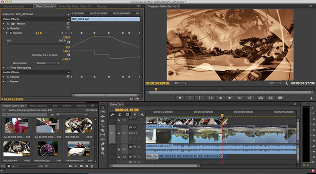Reset the Volume effect
Viewport: 316px width, 174px height.
point(68,76)
